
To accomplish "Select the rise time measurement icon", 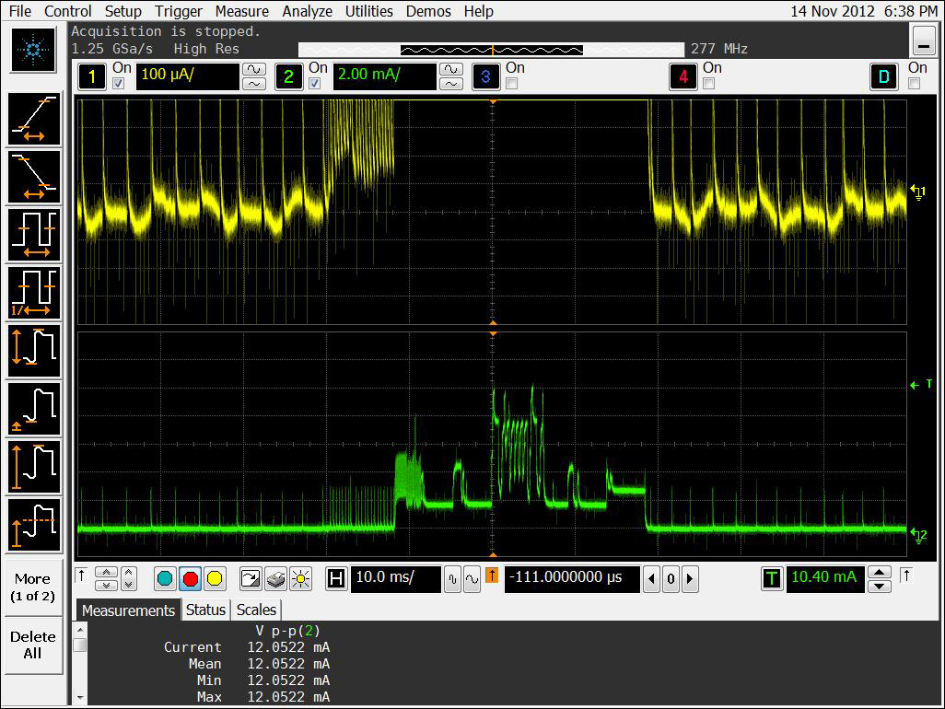I will [34, 120].
